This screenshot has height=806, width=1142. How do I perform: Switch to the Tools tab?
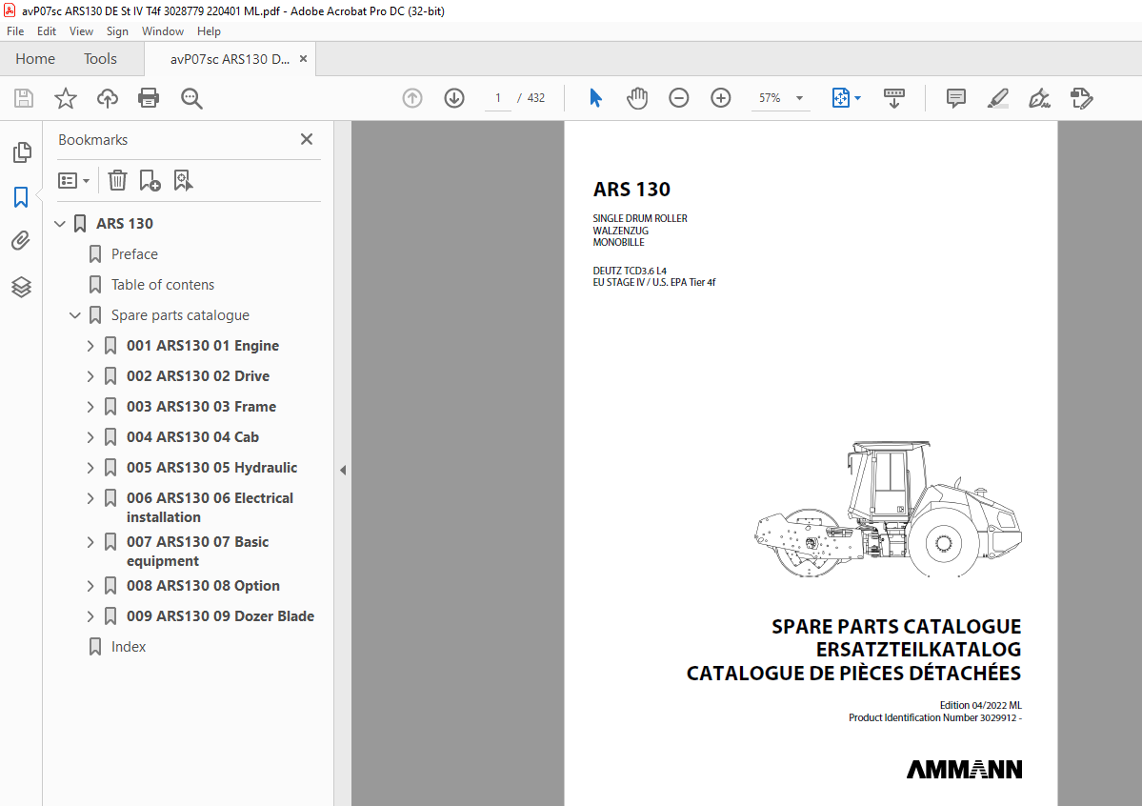[x=100, y=59]
